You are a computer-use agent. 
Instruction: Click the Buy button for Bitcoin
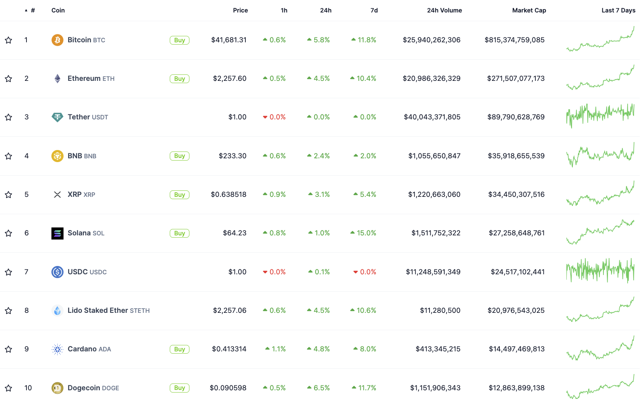[x=180, y=40]
